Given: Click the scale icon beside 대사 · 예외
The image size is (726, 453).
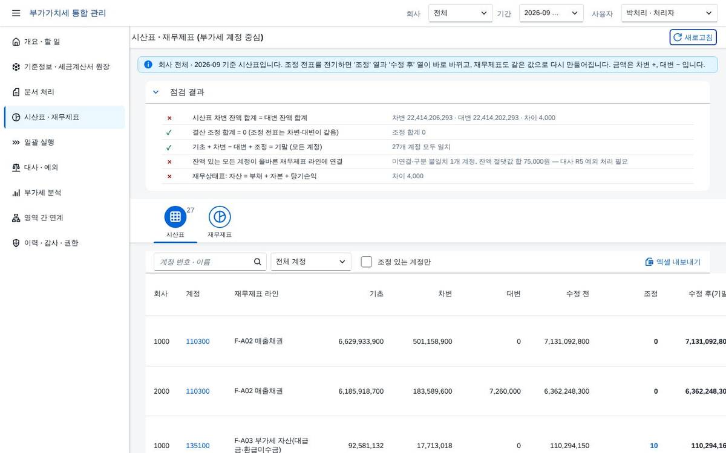Looking at the screenshot, I should click(x=16, y=167).
